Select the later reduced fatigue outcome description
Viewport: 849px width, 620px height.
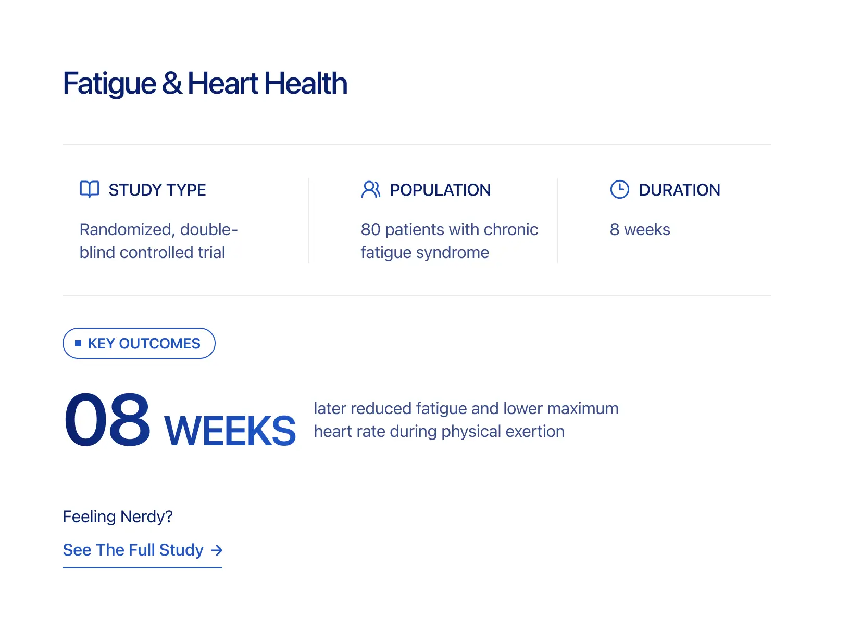pyautogui.click(x=466, y=420)
